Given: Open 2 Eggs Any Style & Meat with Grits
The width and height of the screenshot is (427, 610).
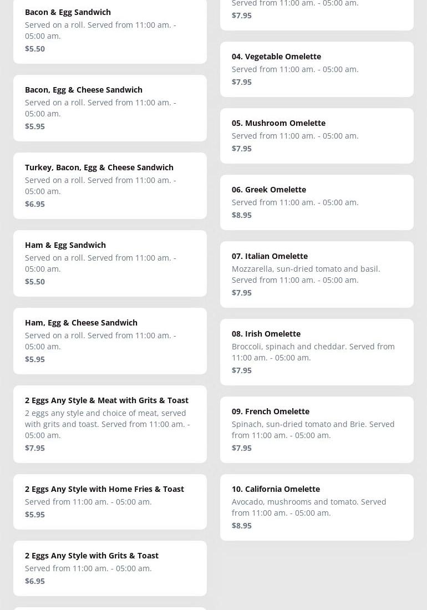Looking at the screenshot, I should pos(110,424).
